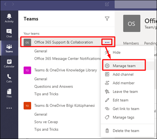
Task: Select the Teams sidebar icon
Action: (9, 48)
